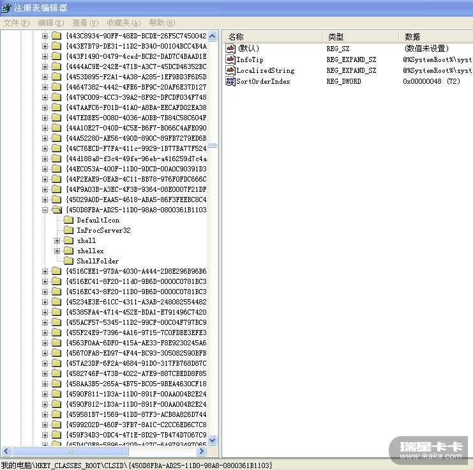The height and width of the screenshot is (470, 473).
Task: Click tree vertical scrollbar up arrow
Action: (213, 36)
